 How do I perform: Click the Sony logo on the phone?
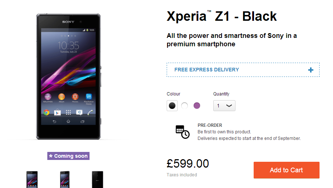[x=68, y=22]
